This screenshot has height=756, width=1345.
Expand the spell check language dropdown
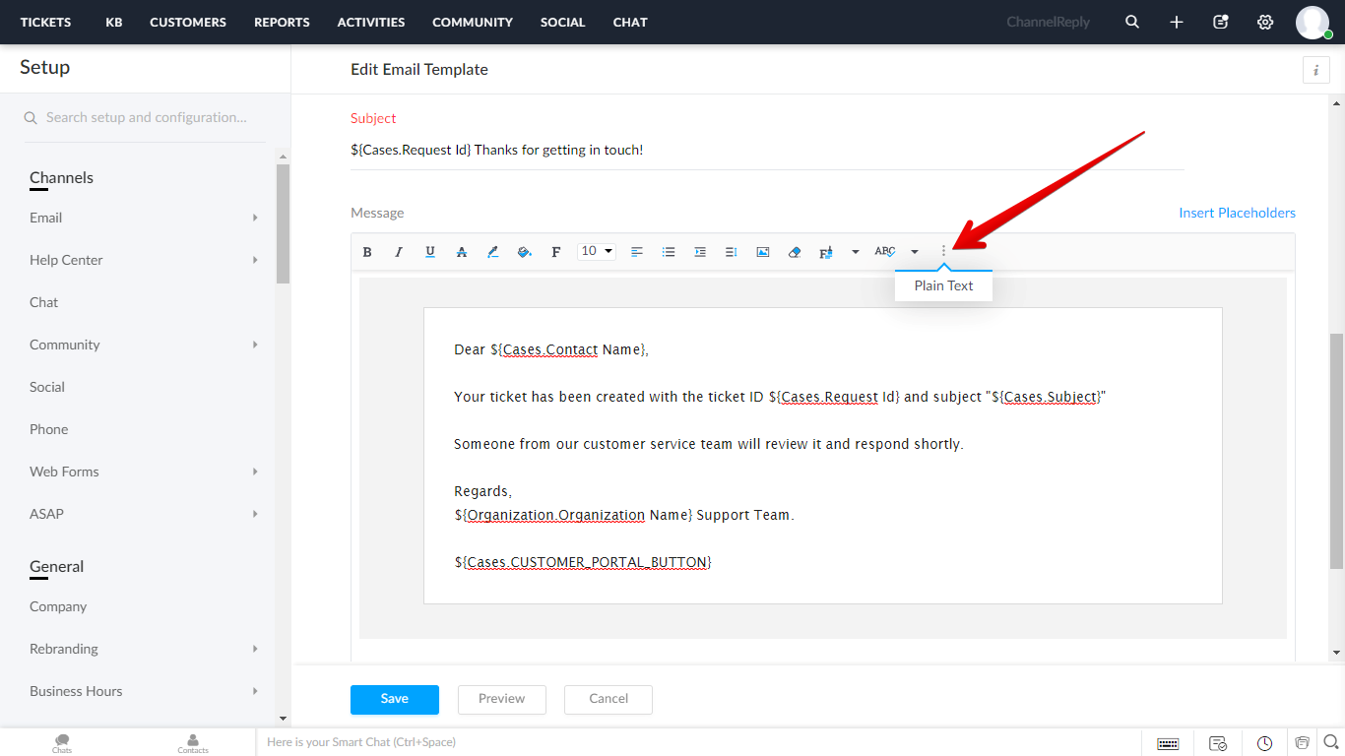tap(915, 252)
